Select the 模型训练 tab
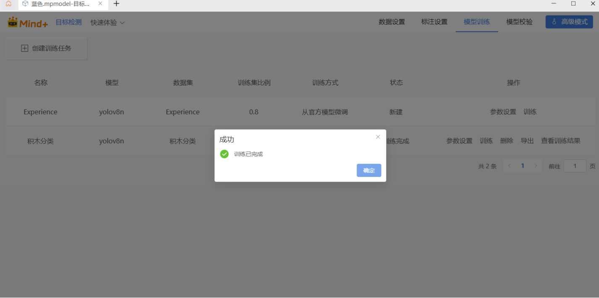The width and height of the screenshot is (599, 298). tap(477, 22)
